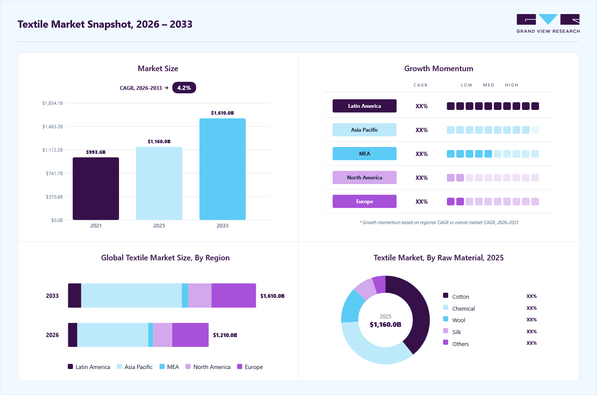Viewport: 597px width, 395px height.
Task: Click the Latin America legend swatch
Action: click(x=70, y=366)
